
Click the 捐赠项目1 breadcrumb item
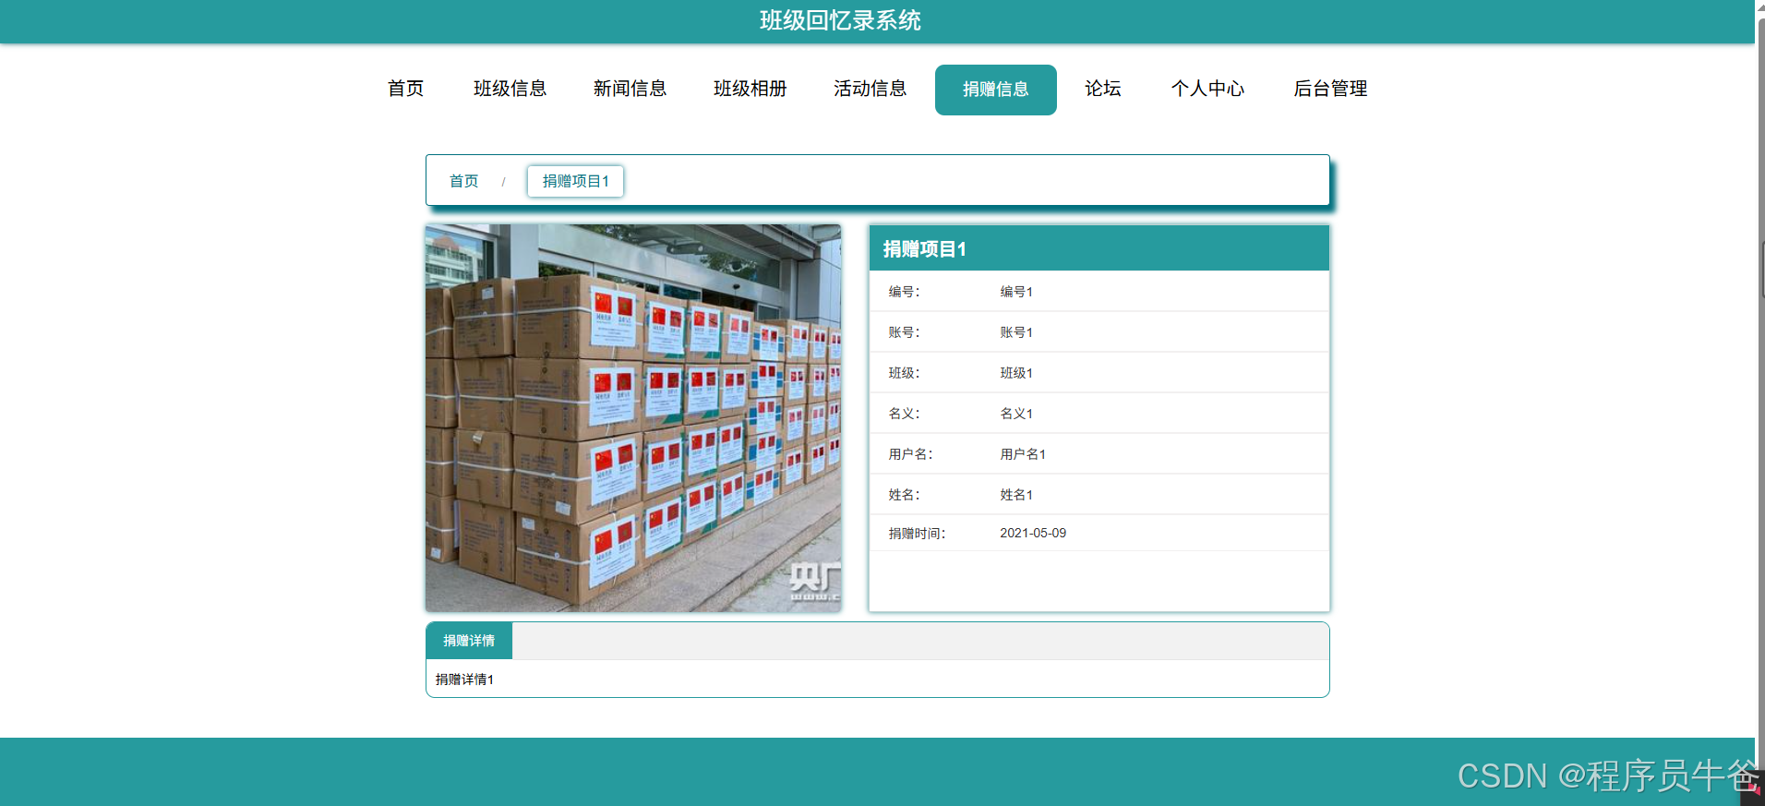point(575,181)
